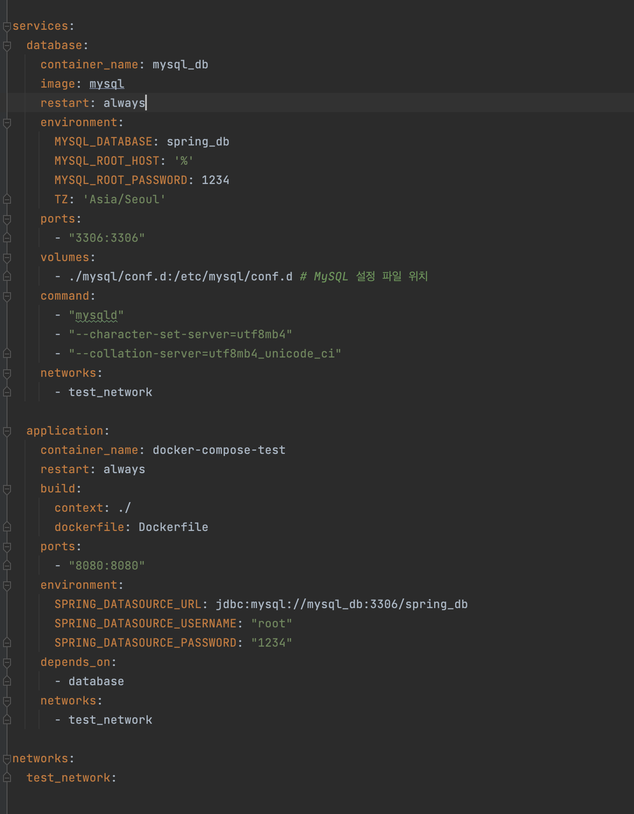Image resolution: width=634 pixels, height=814 pixels.
Task: Click the depends_on key
Action: (x=75, y=662)
